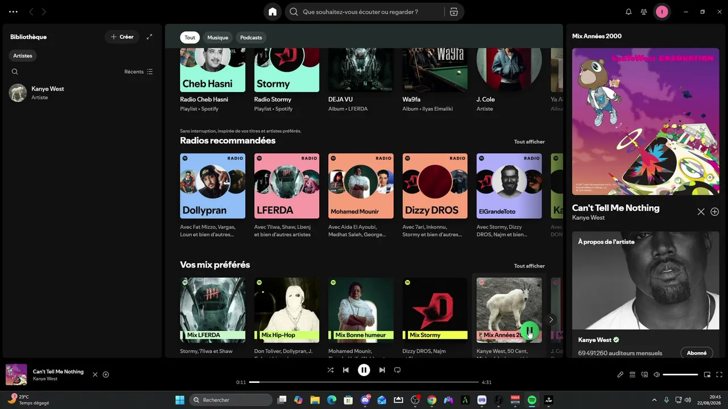Open Discord from the taskbar

365,400
